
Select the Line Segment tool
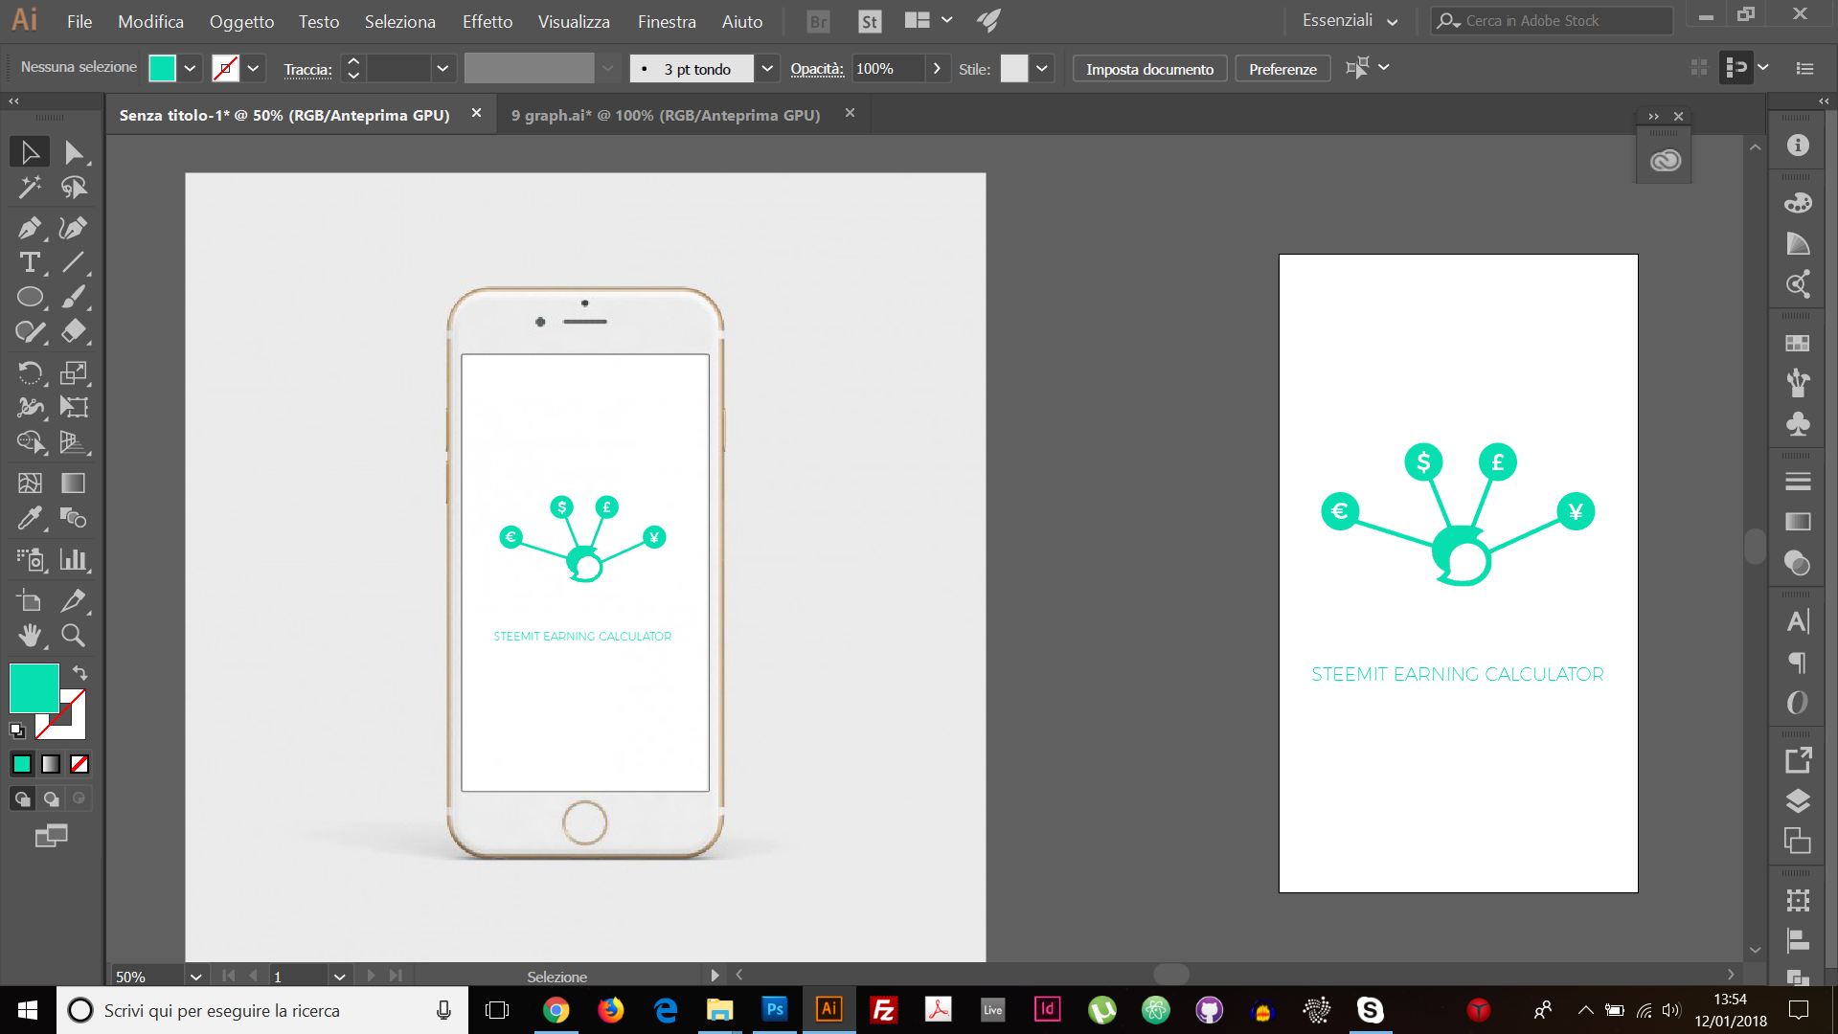[x=74, y=262]
